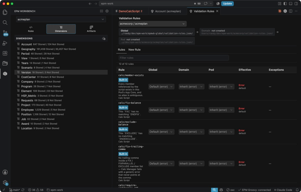Click the epm-work command center search box
The width and height of the screenshot is (301, 192).
pos(156,3)
